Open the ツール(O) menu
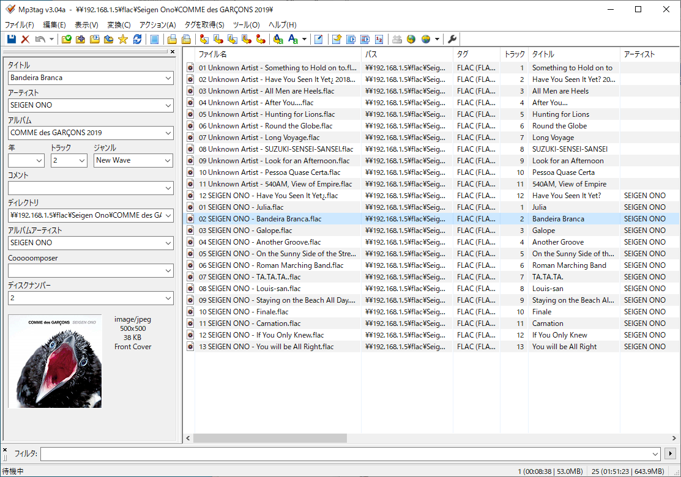Image resolution: width=681 pixels, height=477 pixels. 246,24
